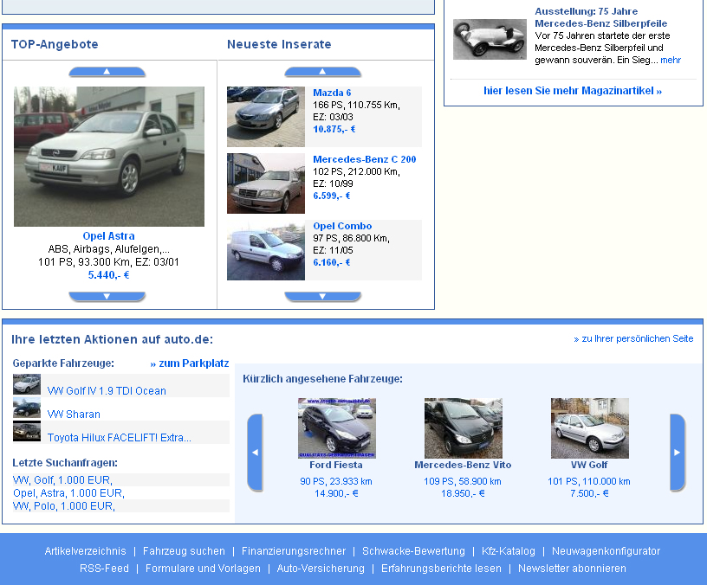Go to 'zu Ihrer persönlichen Seite'
Screen dimensions: 707x585
(x=633, y=338)
